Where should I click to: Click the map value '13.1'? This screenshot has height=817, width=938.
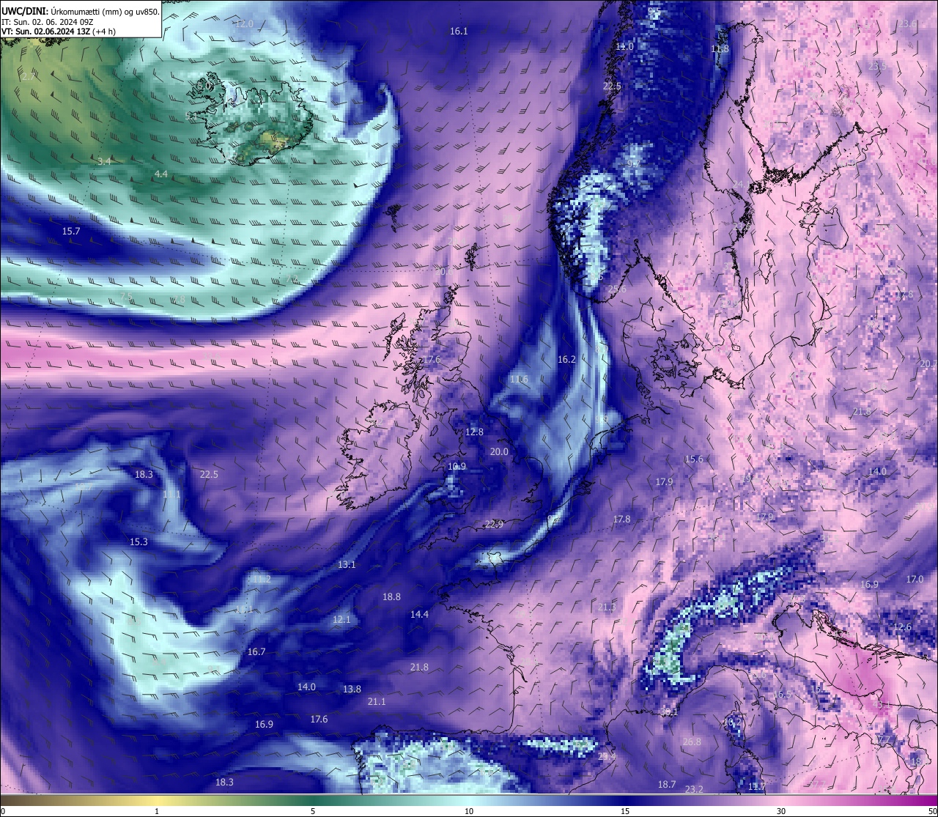tap(347, 565)
